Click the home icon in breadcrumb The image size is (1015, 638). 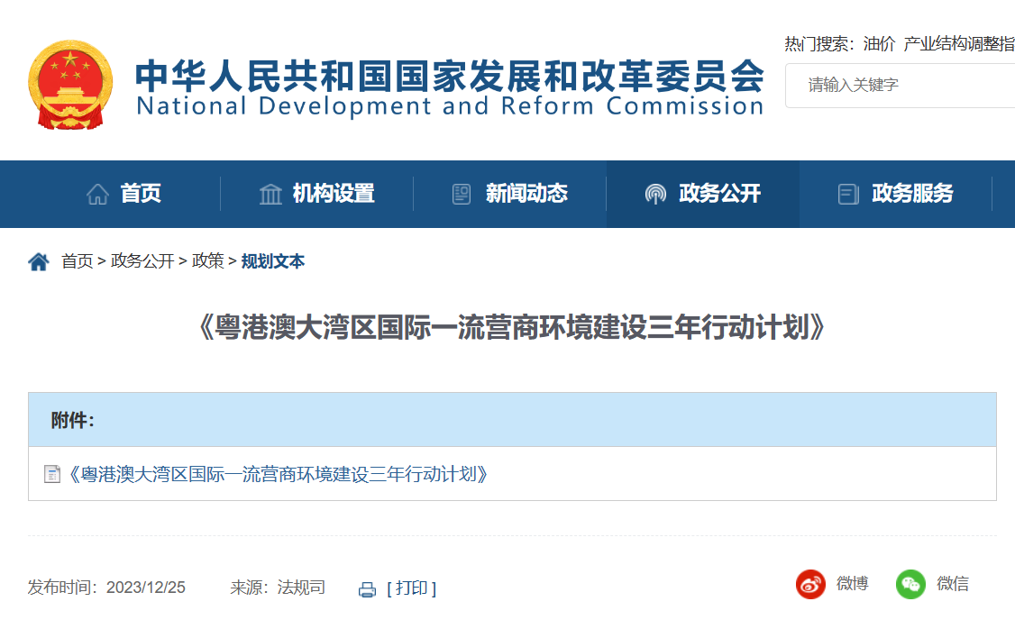click(x=39, y=262)
